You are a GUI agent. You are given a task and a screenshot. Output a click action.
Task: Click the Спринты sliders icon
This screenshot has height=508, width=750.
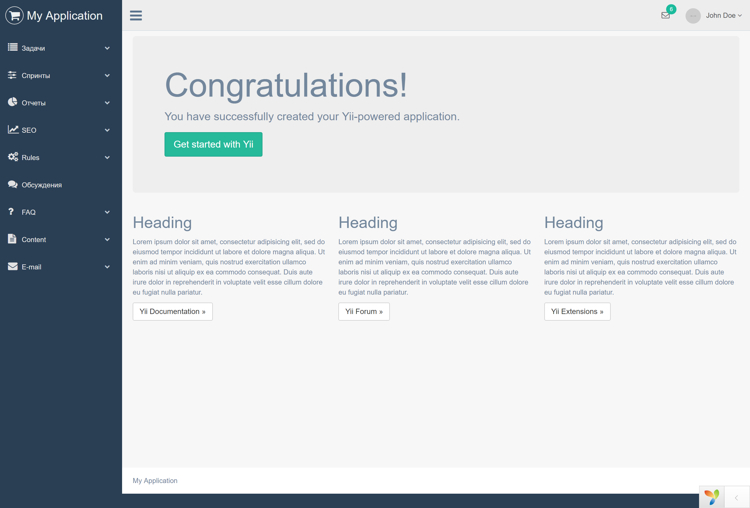tap(12, 75)
